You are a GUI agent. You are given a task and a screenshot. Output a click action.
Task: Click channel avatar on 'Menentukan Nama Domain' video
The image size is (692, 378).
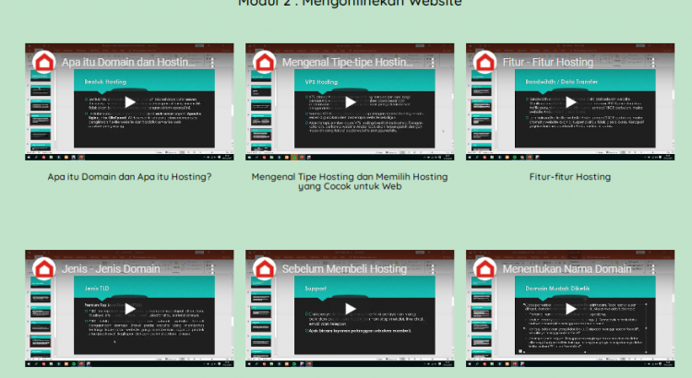[485, 269]
